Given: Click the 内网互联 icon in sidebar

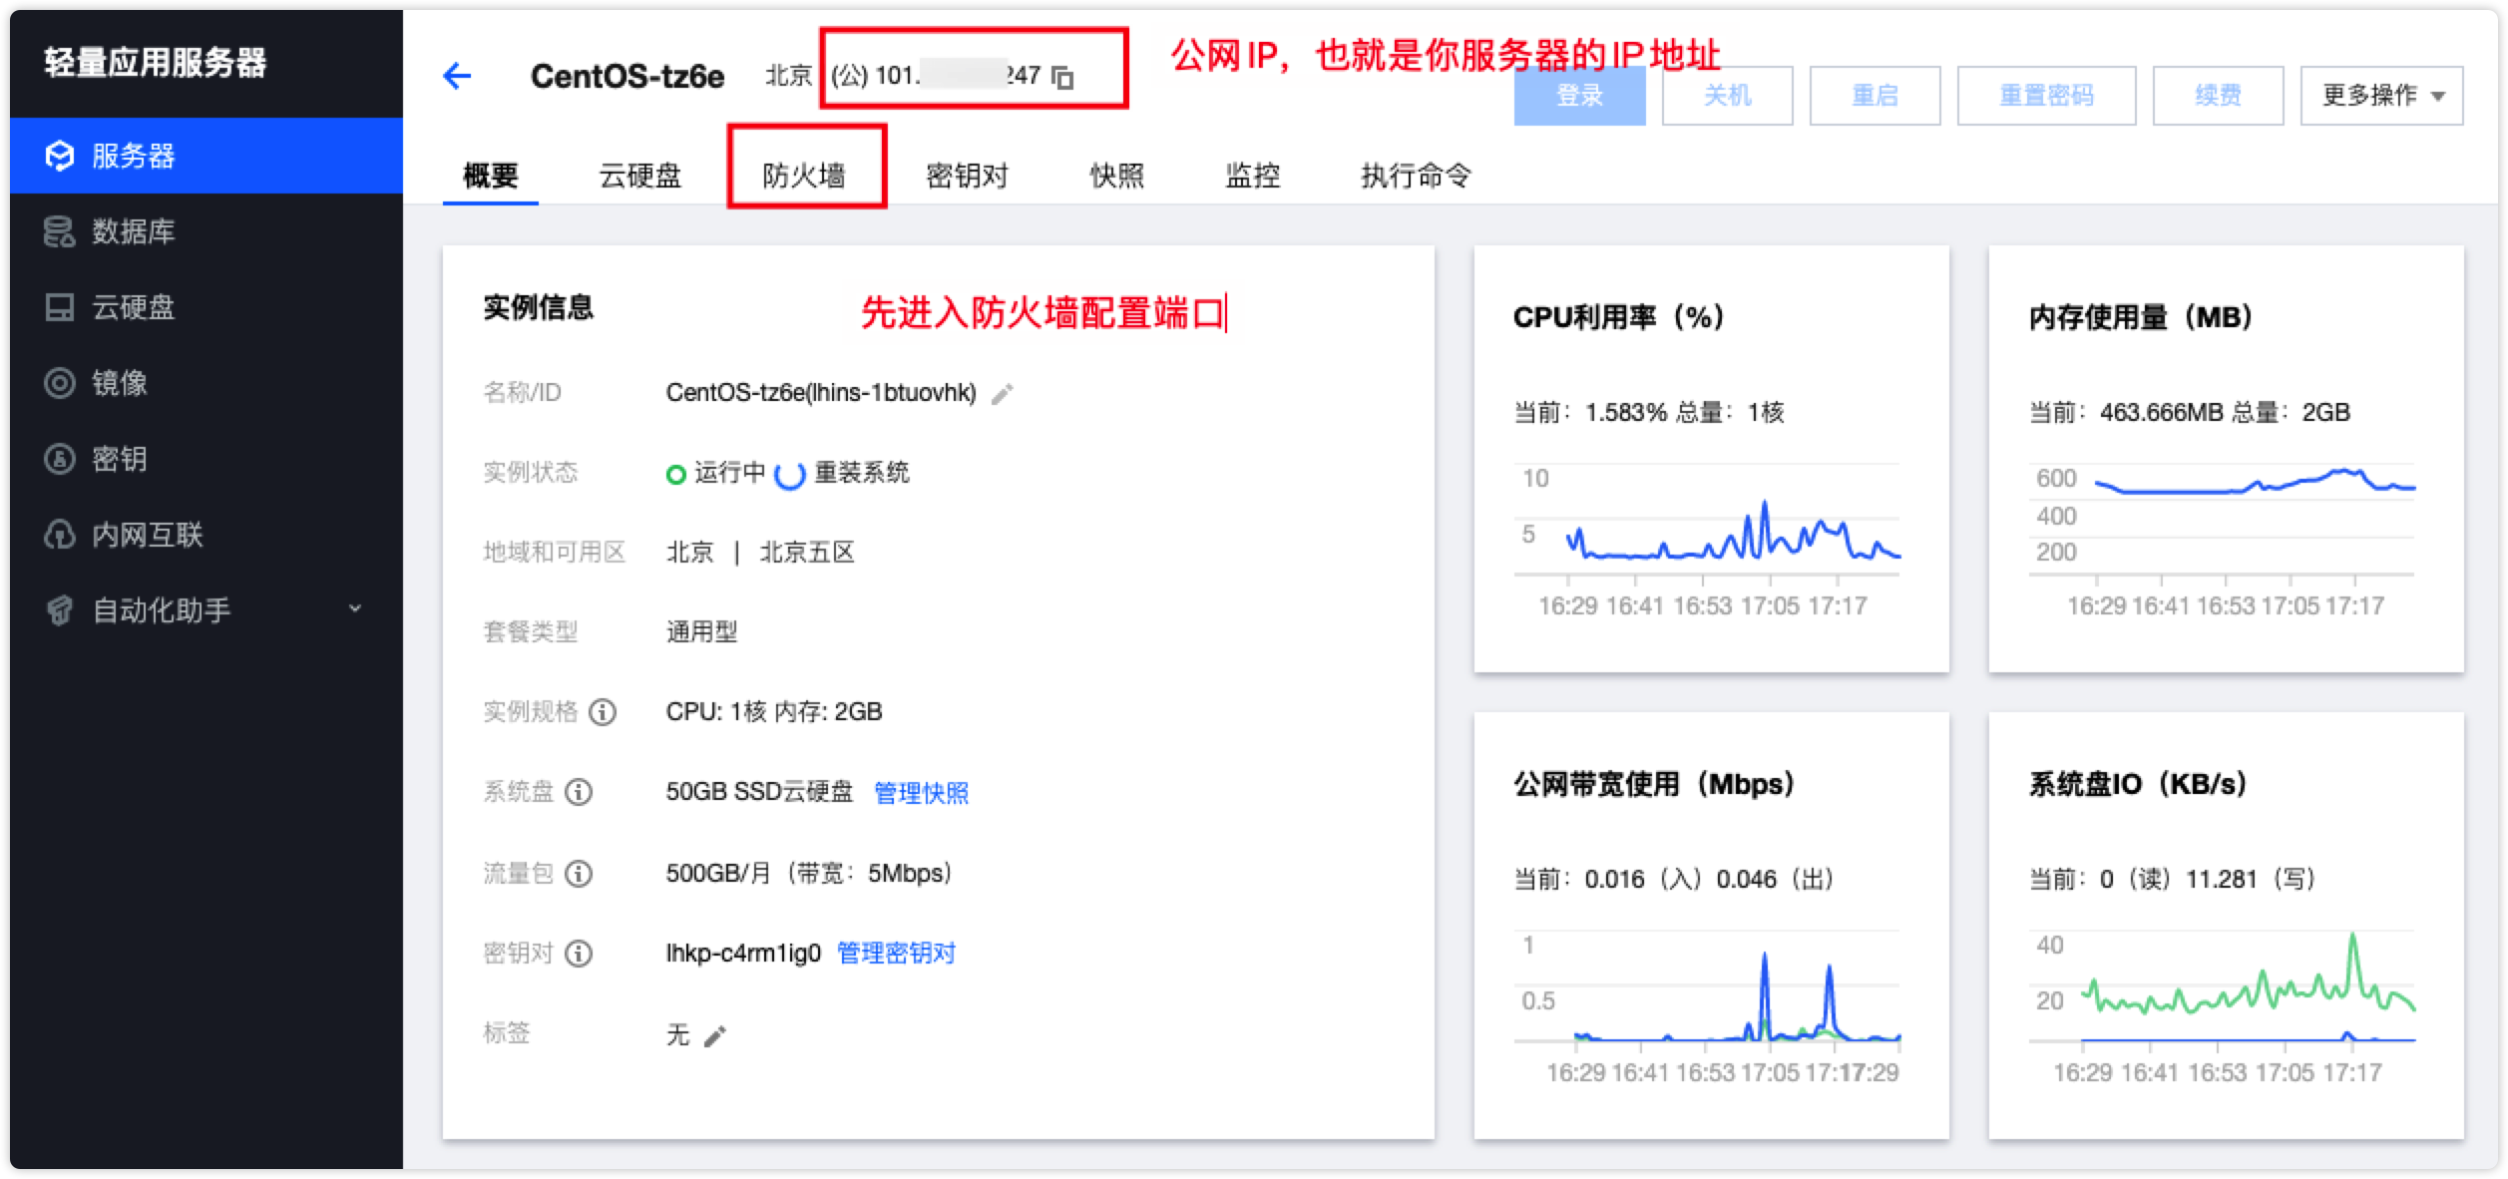Looking at the screenshot, I should click(60, 535).
